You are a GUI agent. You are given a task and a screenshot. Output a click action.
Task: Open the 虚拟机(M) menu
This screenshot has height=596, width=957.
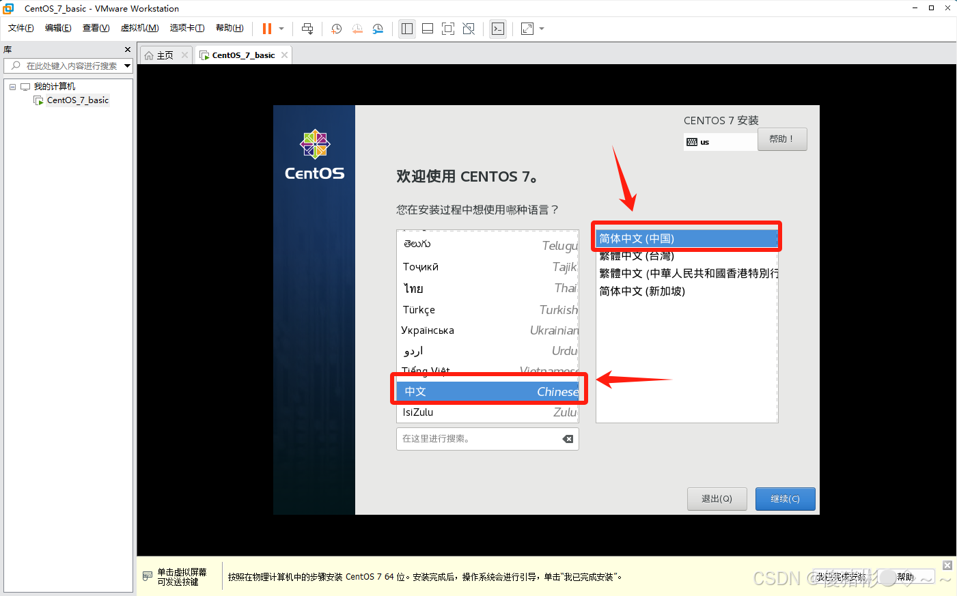tap(140, 28)
